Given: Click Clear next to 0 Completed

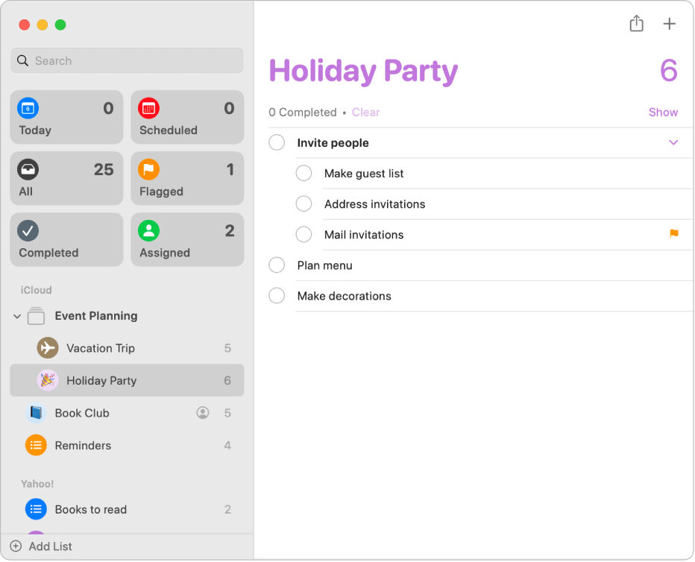Looking at the screenshot, I should pos(365,113).
